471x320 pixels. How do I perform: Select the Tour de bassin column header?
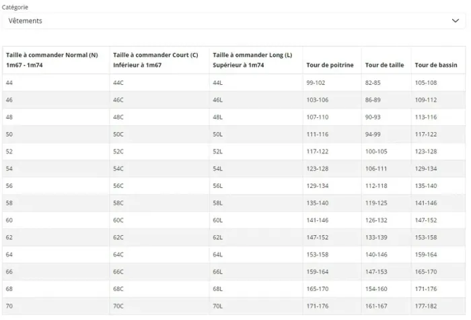pos(436,65)
